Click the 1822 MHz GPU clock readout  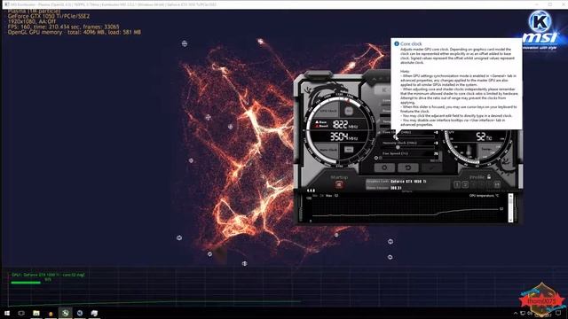point(344,125)
